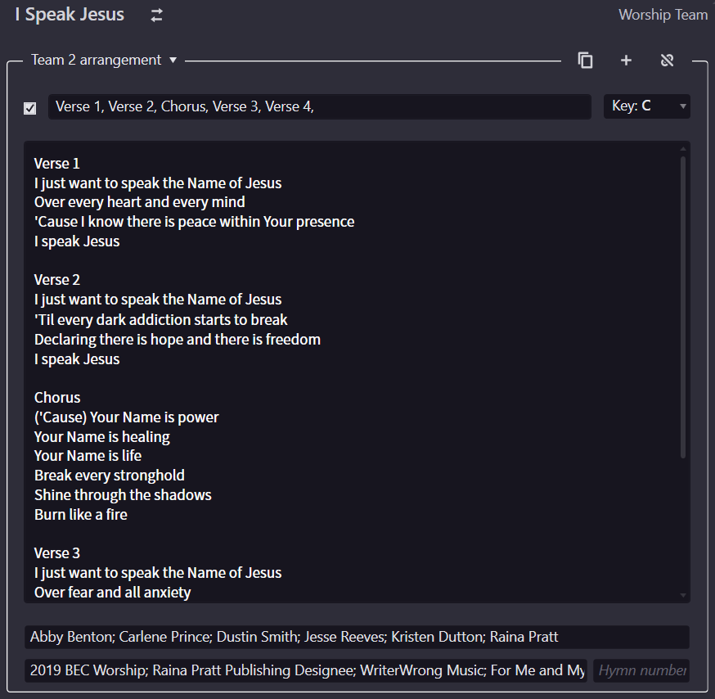Click the line ''Cause I know there is peace within Your presence'
This screenshot has width=715, height=699.
[194, 222]
